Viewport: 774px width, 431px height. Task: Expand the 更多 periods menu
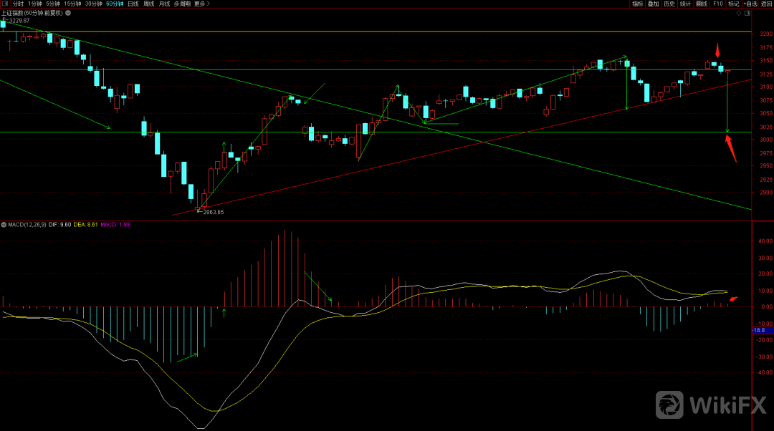click(200, 4)
